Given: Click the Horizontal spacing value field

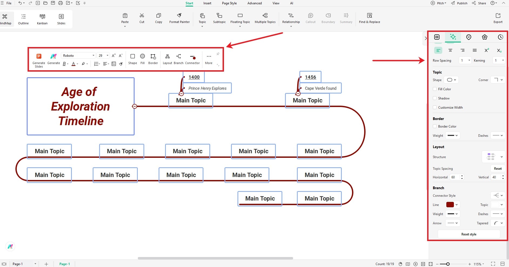Looking at the screenshot, I should click(455, 177).
